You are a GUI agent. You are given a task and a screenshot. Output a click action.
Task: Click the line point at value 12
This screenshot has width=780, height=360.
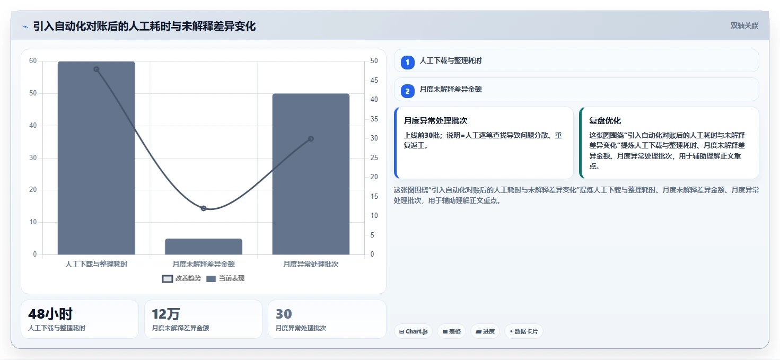click(x=204, y=208)
